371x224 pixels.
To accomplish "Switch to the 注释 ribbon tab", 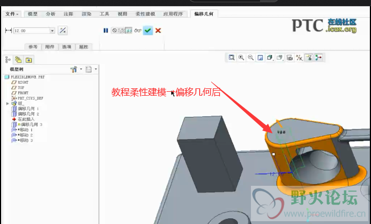I will 68,14.
